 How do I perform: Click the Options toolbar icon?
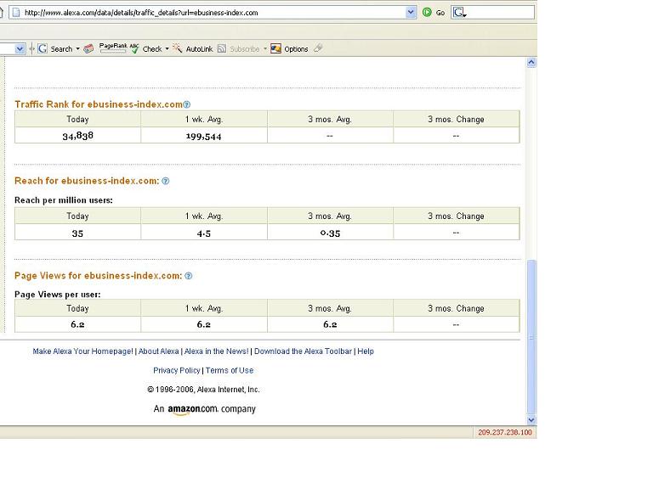tap(275, 48)
